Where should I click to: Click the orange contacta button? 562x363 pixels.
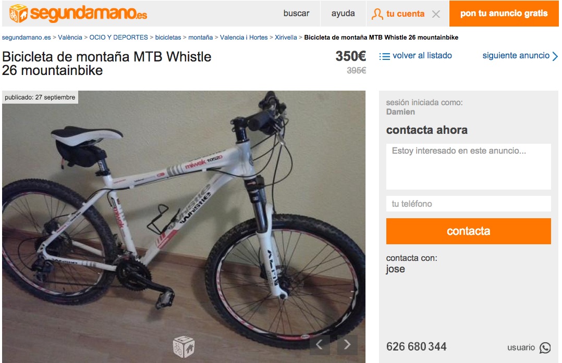(x=469, y=231)
